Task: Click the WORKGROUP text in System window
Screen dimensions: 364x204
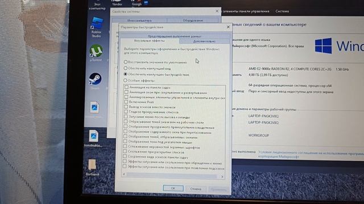Action: click(x=259, y=135)
